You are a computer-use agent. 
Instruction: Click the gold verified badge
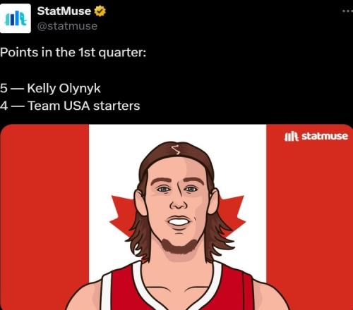tap(100, 11)
